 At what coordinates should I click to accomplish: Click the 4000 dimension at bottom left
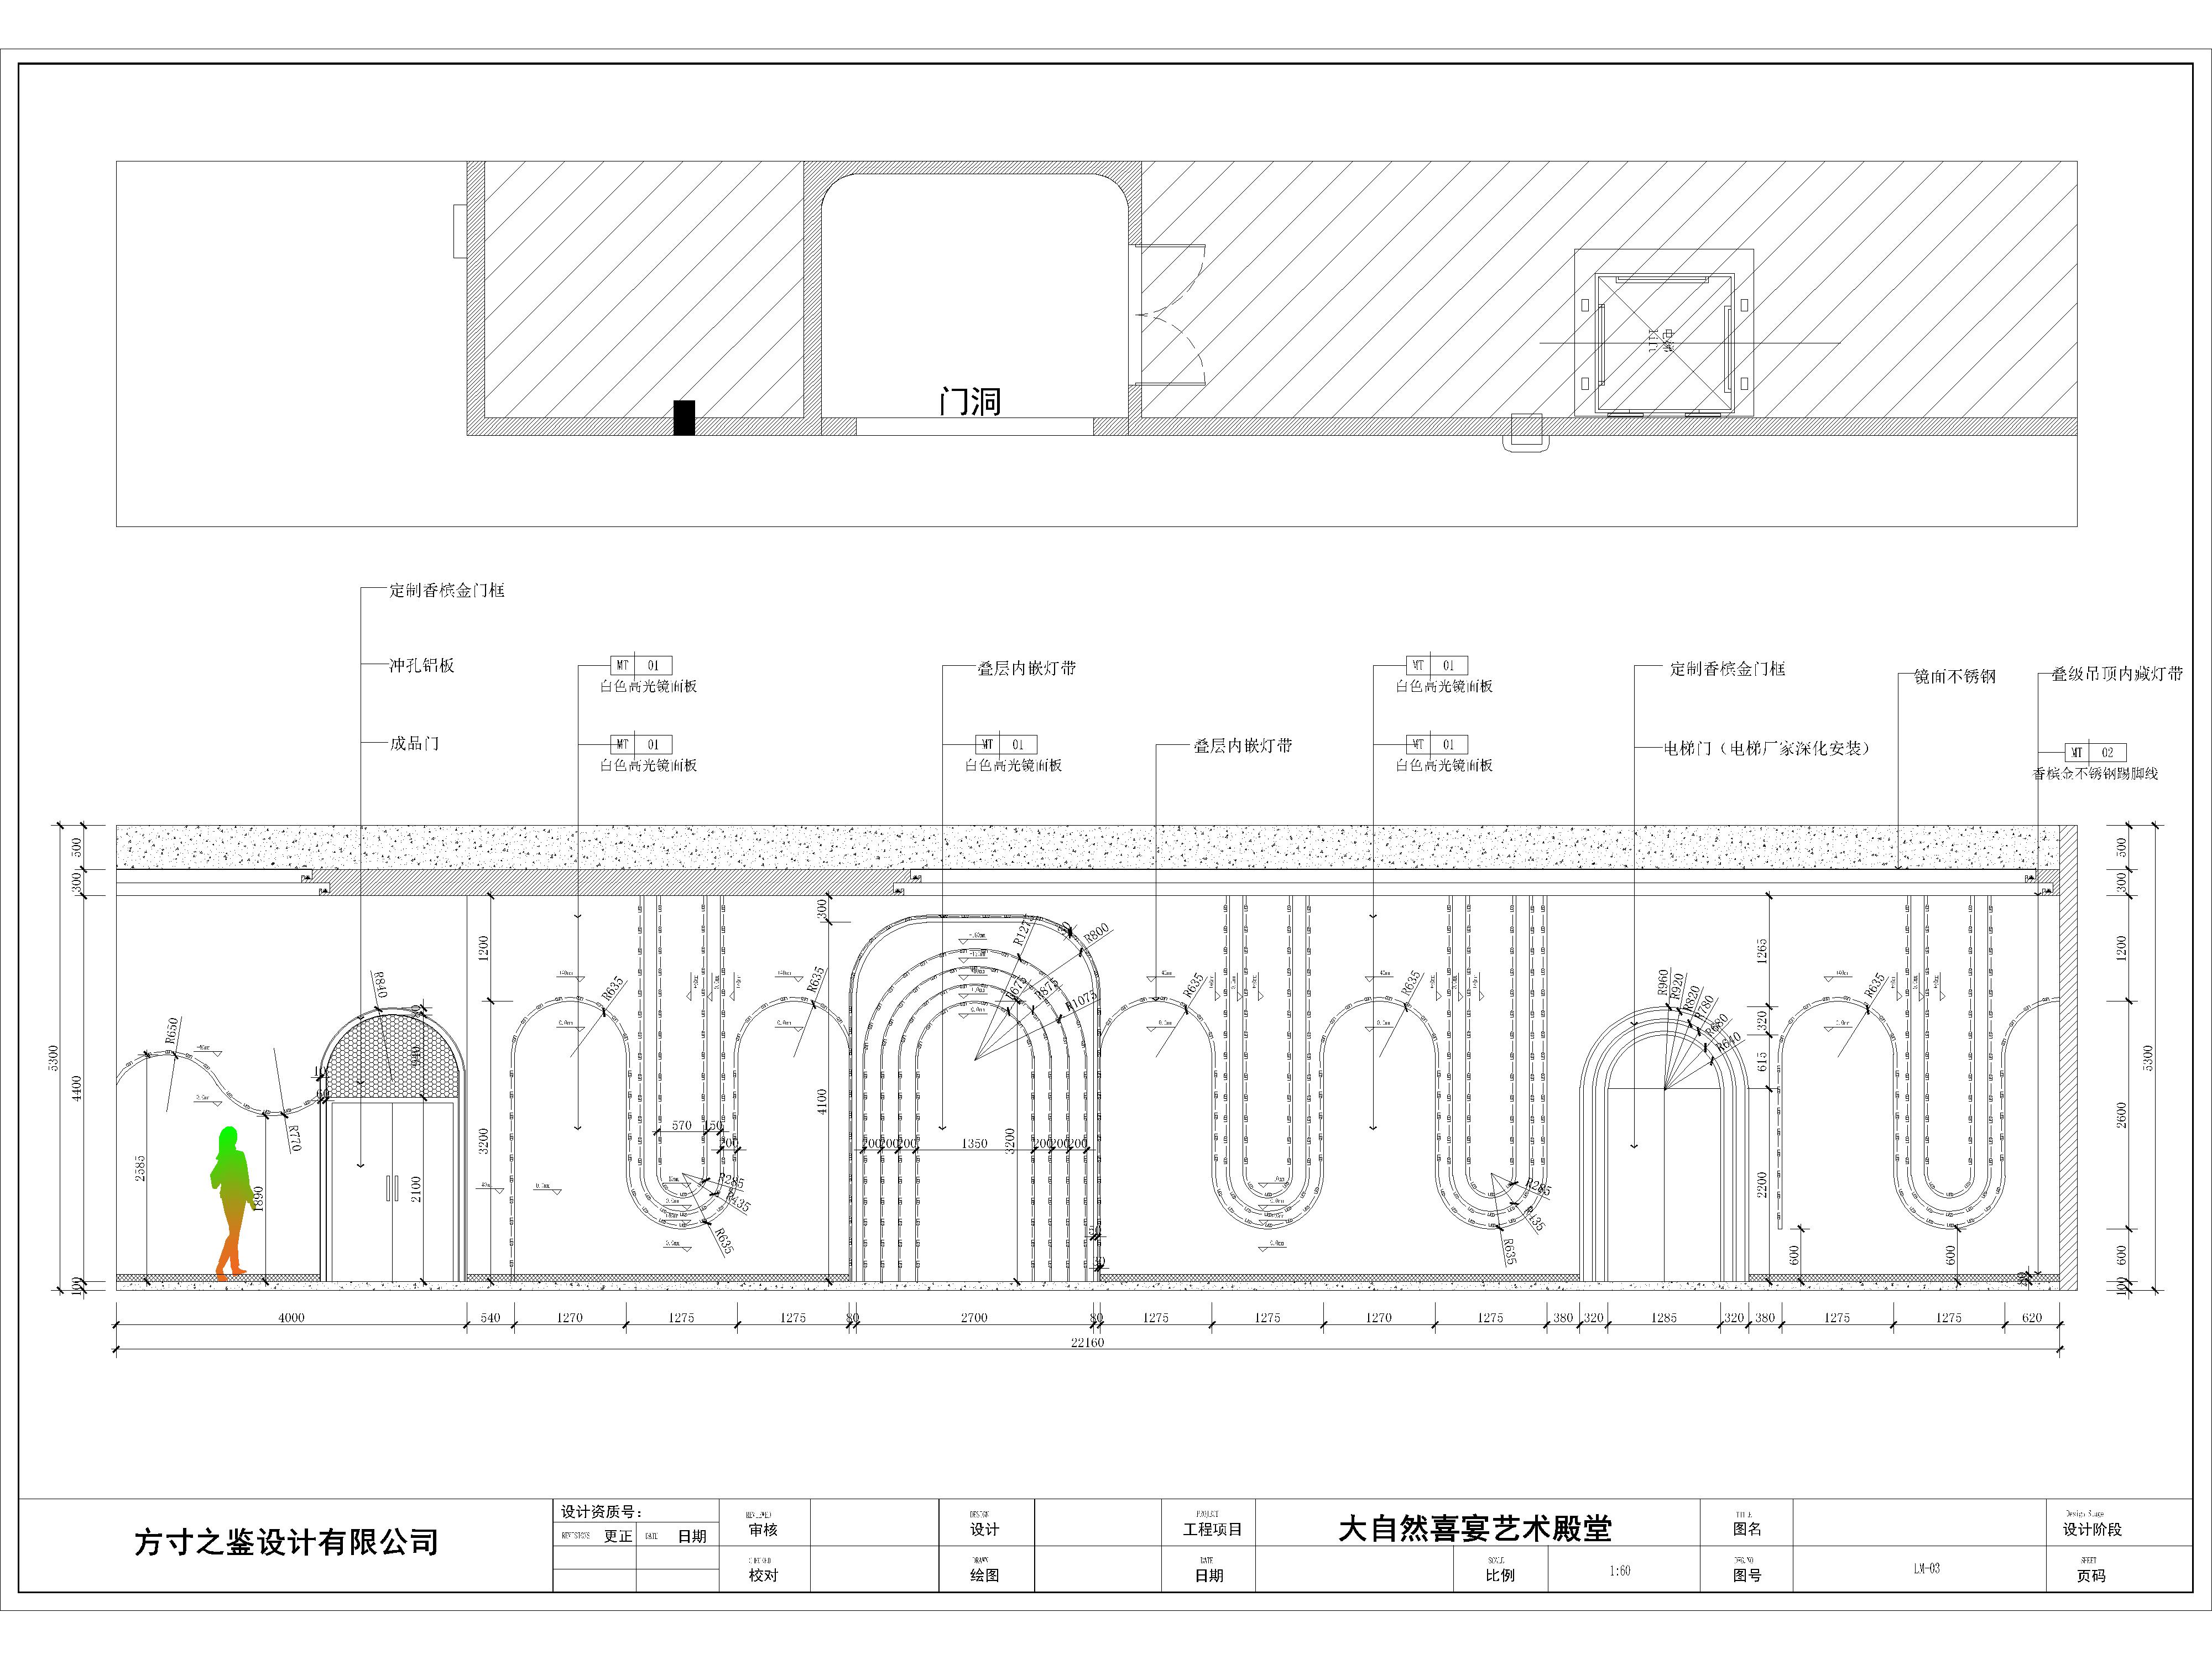(x=291, y=1318)
